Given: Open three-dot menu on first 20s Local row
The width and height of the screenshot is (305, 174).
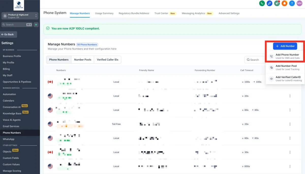Looking at the screenshot, I should coord(290,96).
